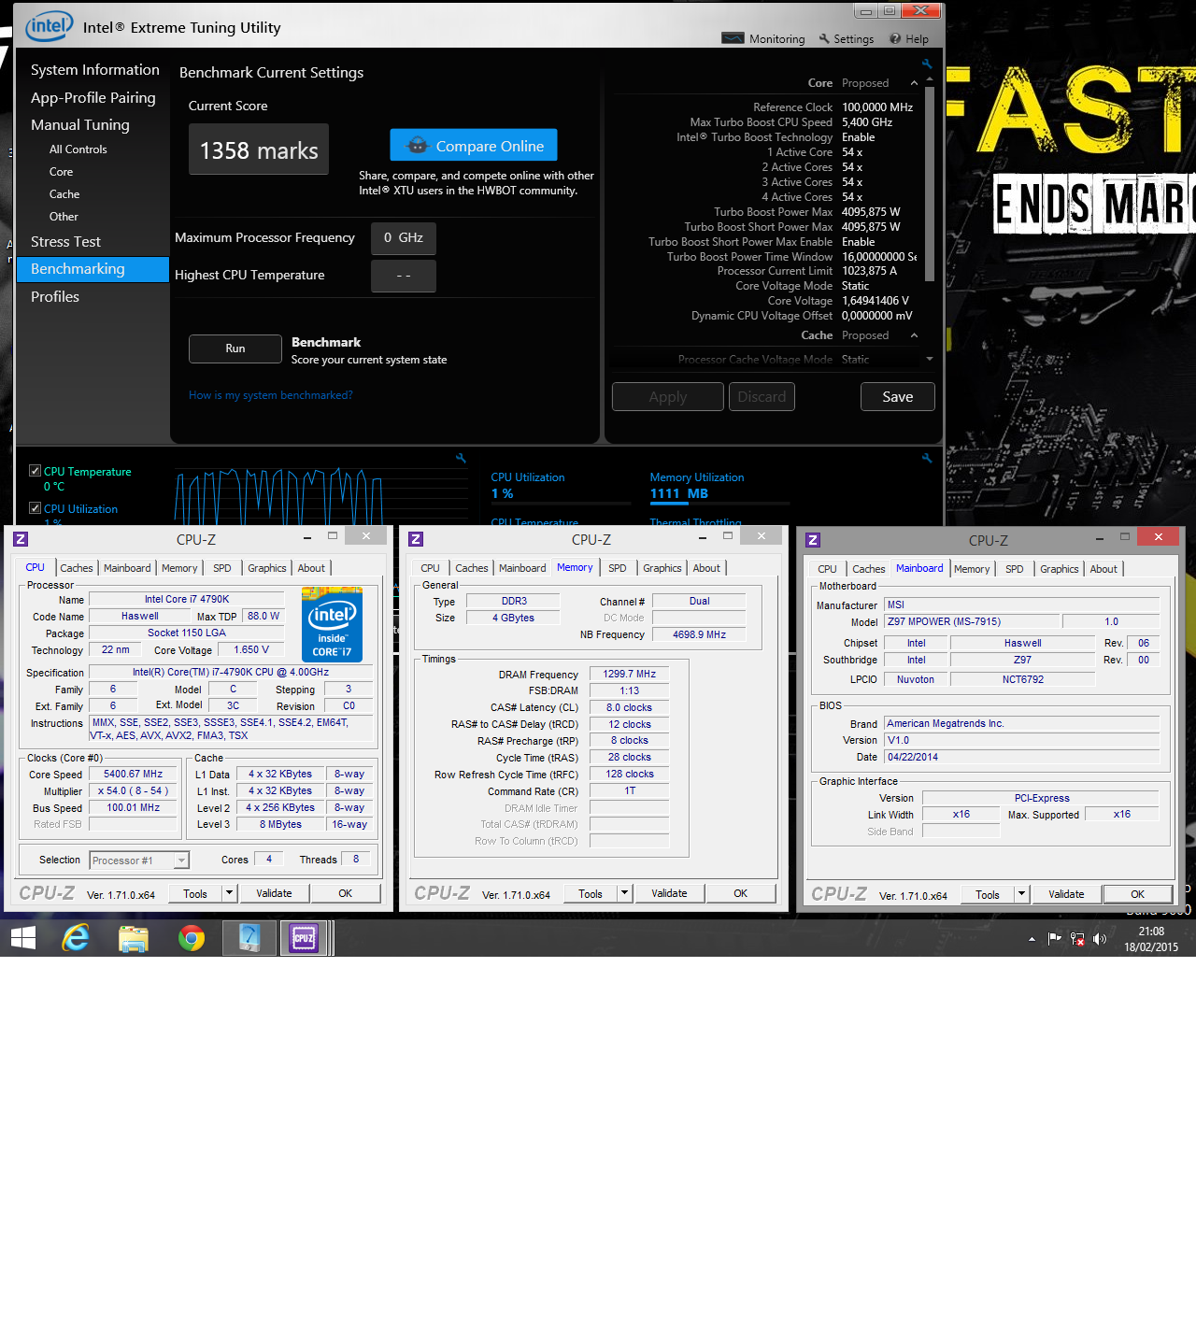This screenshot has width=1196, height=1323.
Task: Click Core Speed value 5400.67 MHz
Action: tap(133, 774)
